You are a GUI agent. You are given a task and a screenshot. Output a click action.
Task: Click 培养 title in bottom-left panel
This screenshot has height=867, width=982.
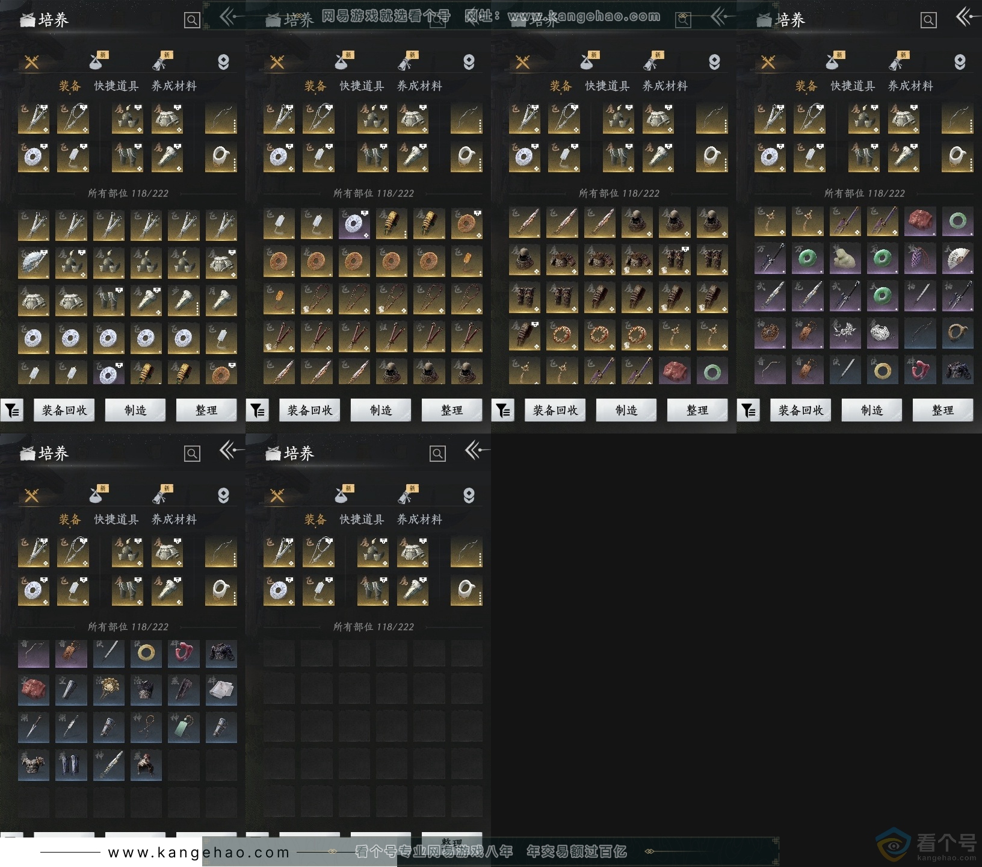point(54,453)
